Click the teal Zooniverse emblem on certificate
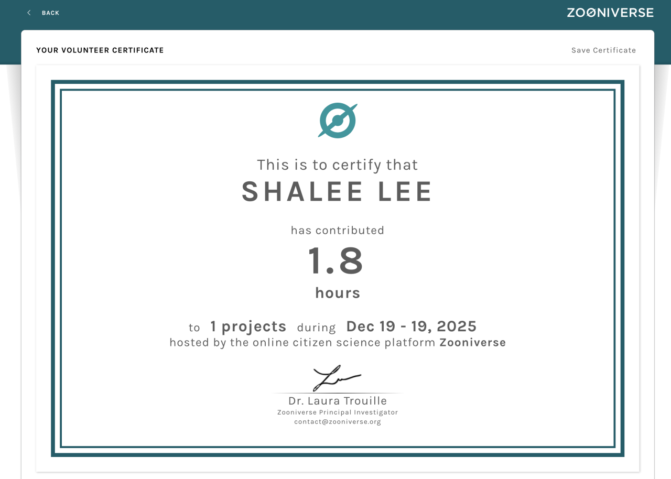This screenshot has height=479, width=671. pos(338,121)
